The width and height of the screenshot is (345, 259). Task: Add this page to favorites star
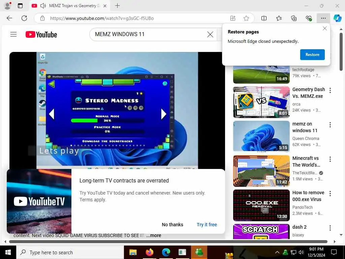(x=246, y=18)
